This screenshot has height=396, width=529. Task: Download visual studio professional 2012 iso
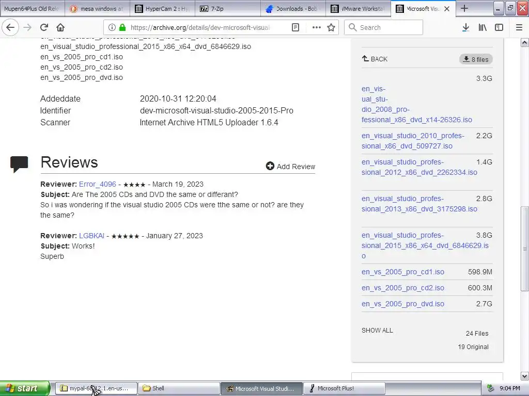pyautogui.click(x=419, y=167)
